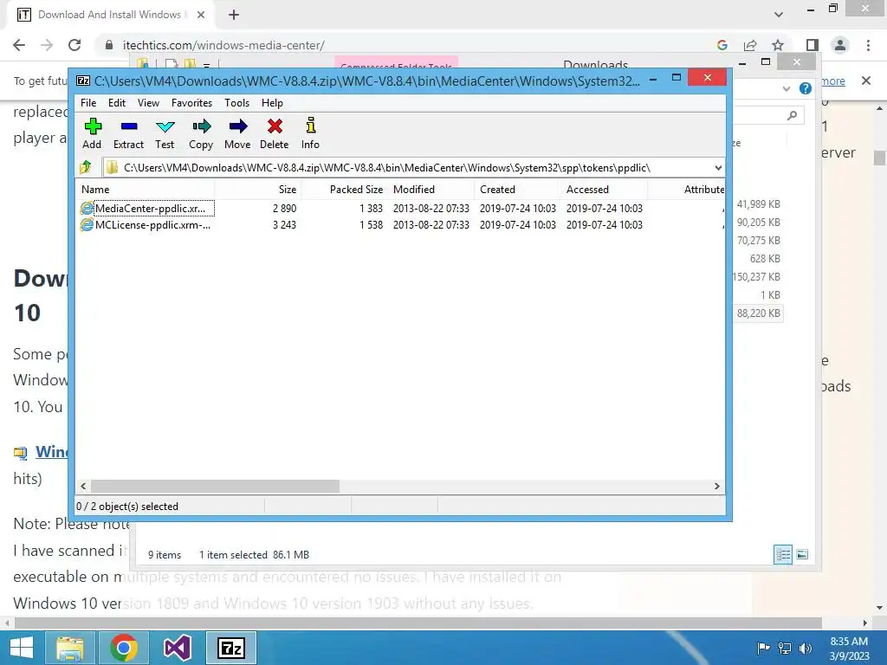Click the 7-Zip scrollbar right arrow
This screenshot has height=665, width=887.
coord(716,487)
